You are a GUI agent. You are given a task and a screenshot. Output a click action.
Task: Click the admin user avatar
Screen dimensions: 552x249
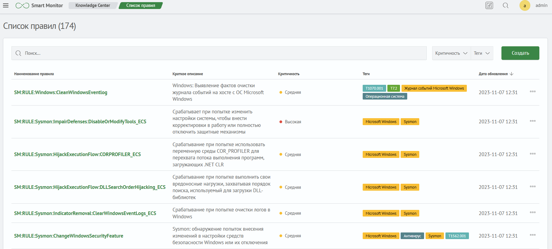click(x=525, y=5)
